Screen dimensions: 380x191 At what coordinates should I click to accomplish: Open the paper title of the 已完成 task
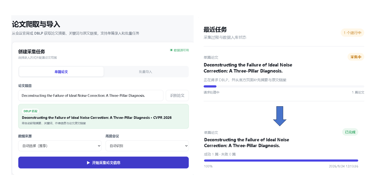[247, 143]
